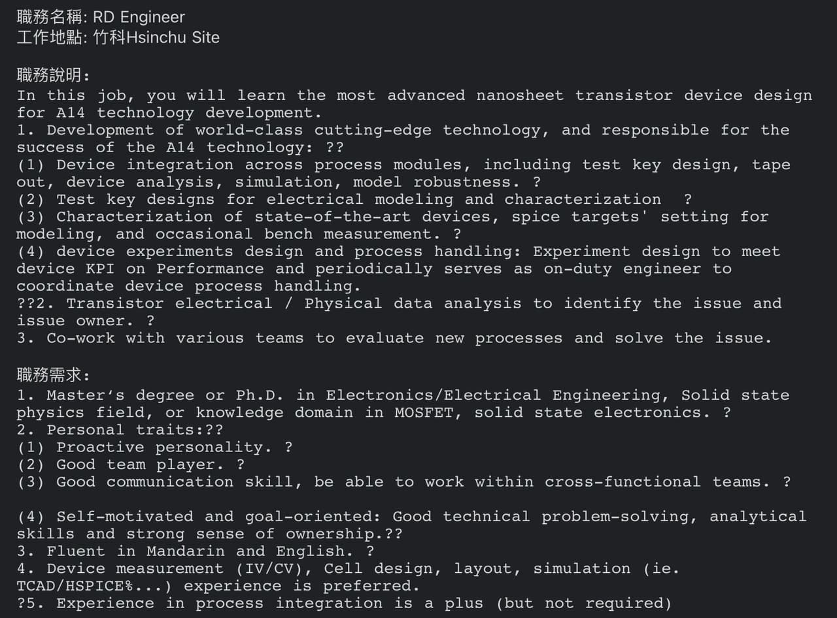Click the word 'cross-functional'
The height and width of the screenshot is (618, 837).
click(623, 482)
